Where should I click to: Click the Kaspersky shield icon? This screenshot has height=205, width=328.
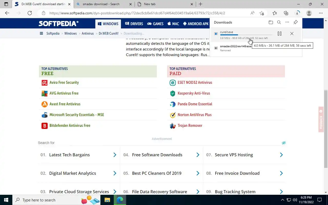173,94
